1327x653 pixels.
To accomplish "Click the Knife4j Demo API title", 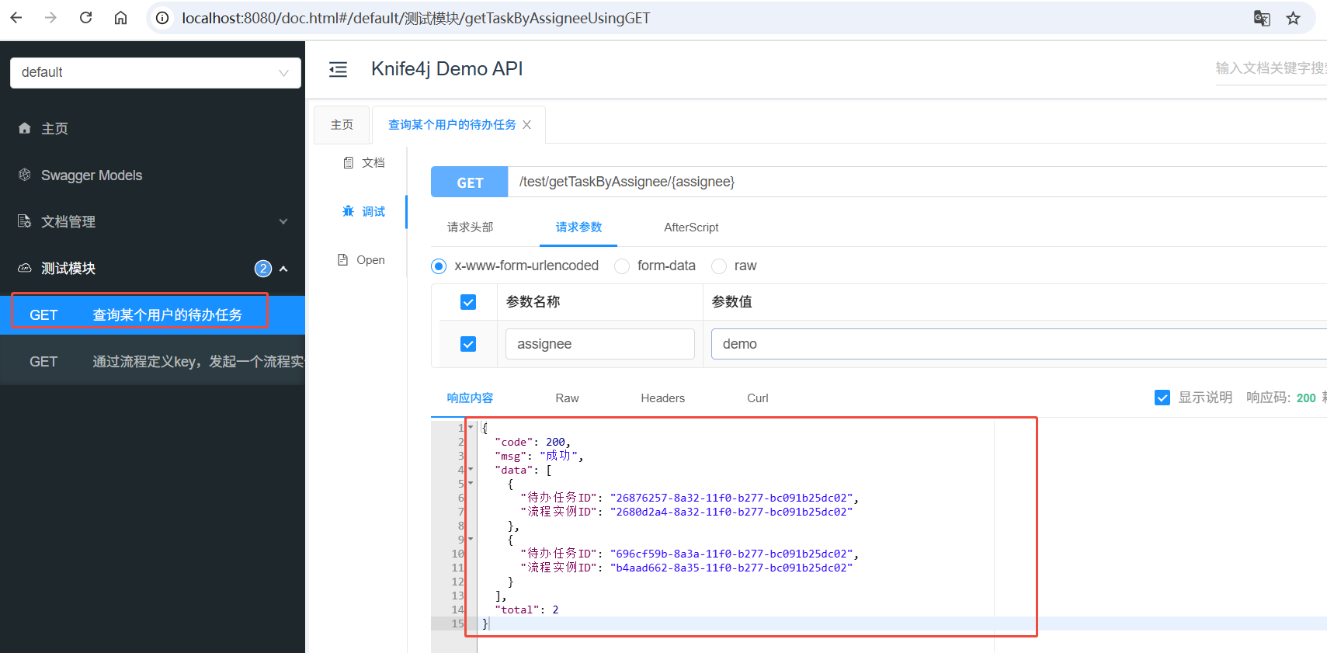I will (446, 69).
